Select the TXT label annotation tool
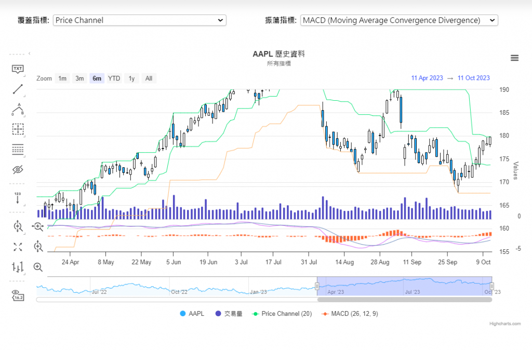 (x=18, y=69)
